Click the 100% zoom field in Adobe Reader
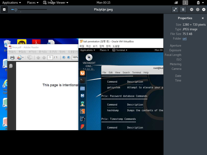Screen dimensions: 207x155 click(75, 57)
